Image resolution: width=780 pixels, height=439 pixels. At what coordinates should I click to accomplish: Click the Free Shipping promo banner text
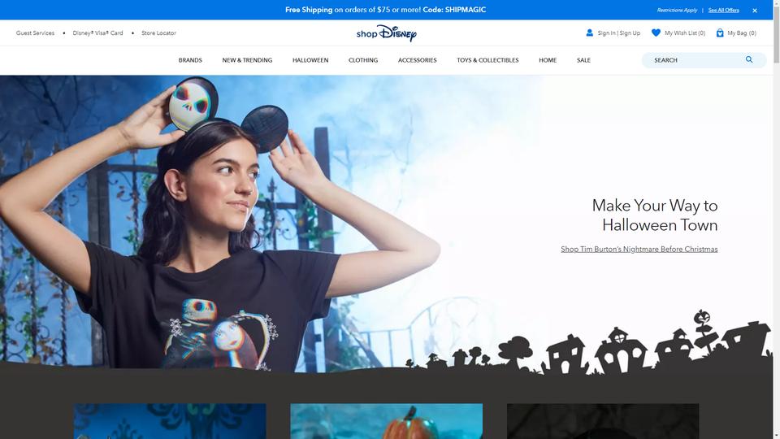[385, 10]
